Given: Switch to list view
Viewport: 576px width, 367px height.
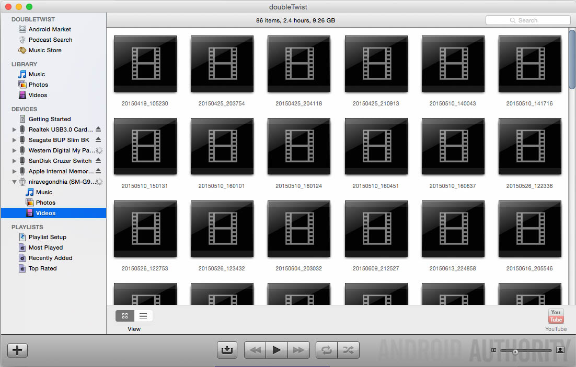Looking at the screenshot, I should 143,316.
